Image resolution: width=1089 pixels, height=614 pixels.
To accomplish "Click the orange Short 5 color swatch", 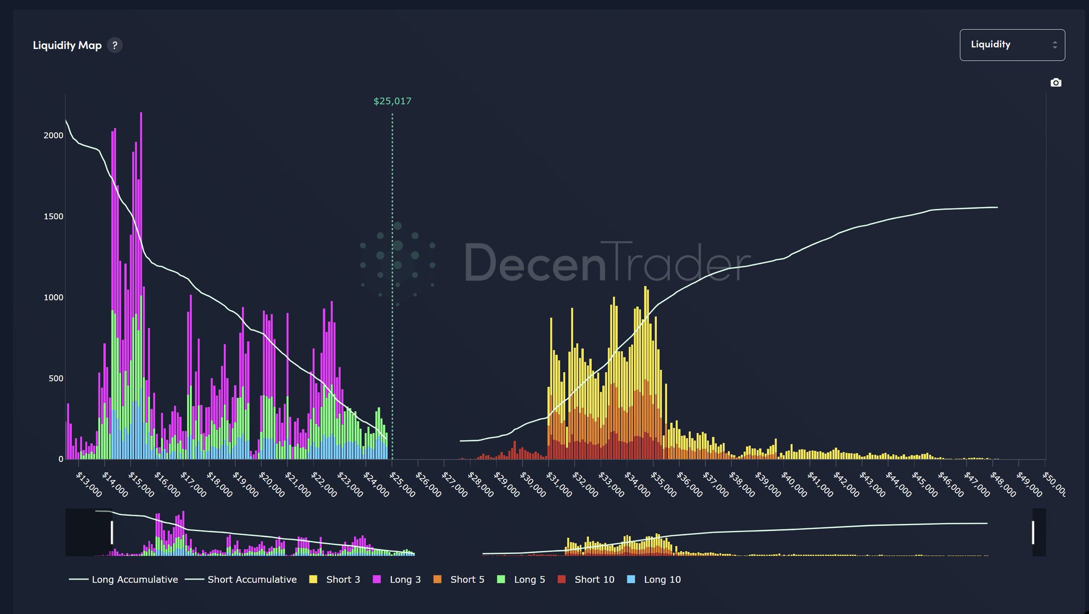I will pos(438,579).
